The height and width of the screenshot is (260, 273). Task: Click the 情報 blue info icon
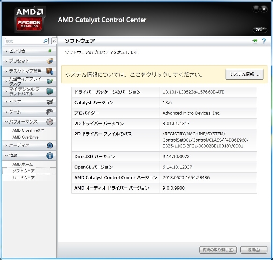pos(50,156)
